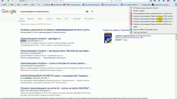Choose 'Каталог товаров' menu entry
Screen dimensions: 177x99
coord(153,11)
